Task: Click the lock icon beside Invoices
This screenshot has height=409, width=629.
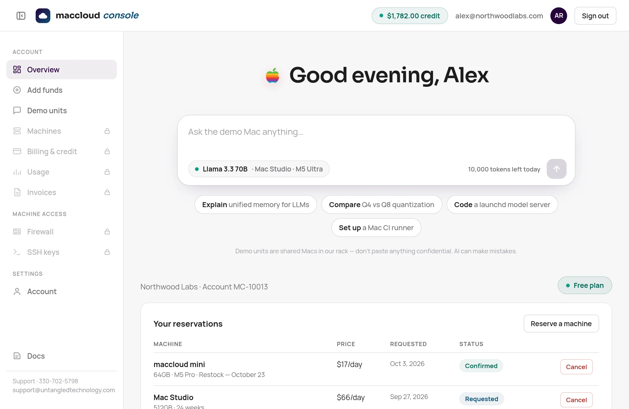Action: [x=107, y=192]
